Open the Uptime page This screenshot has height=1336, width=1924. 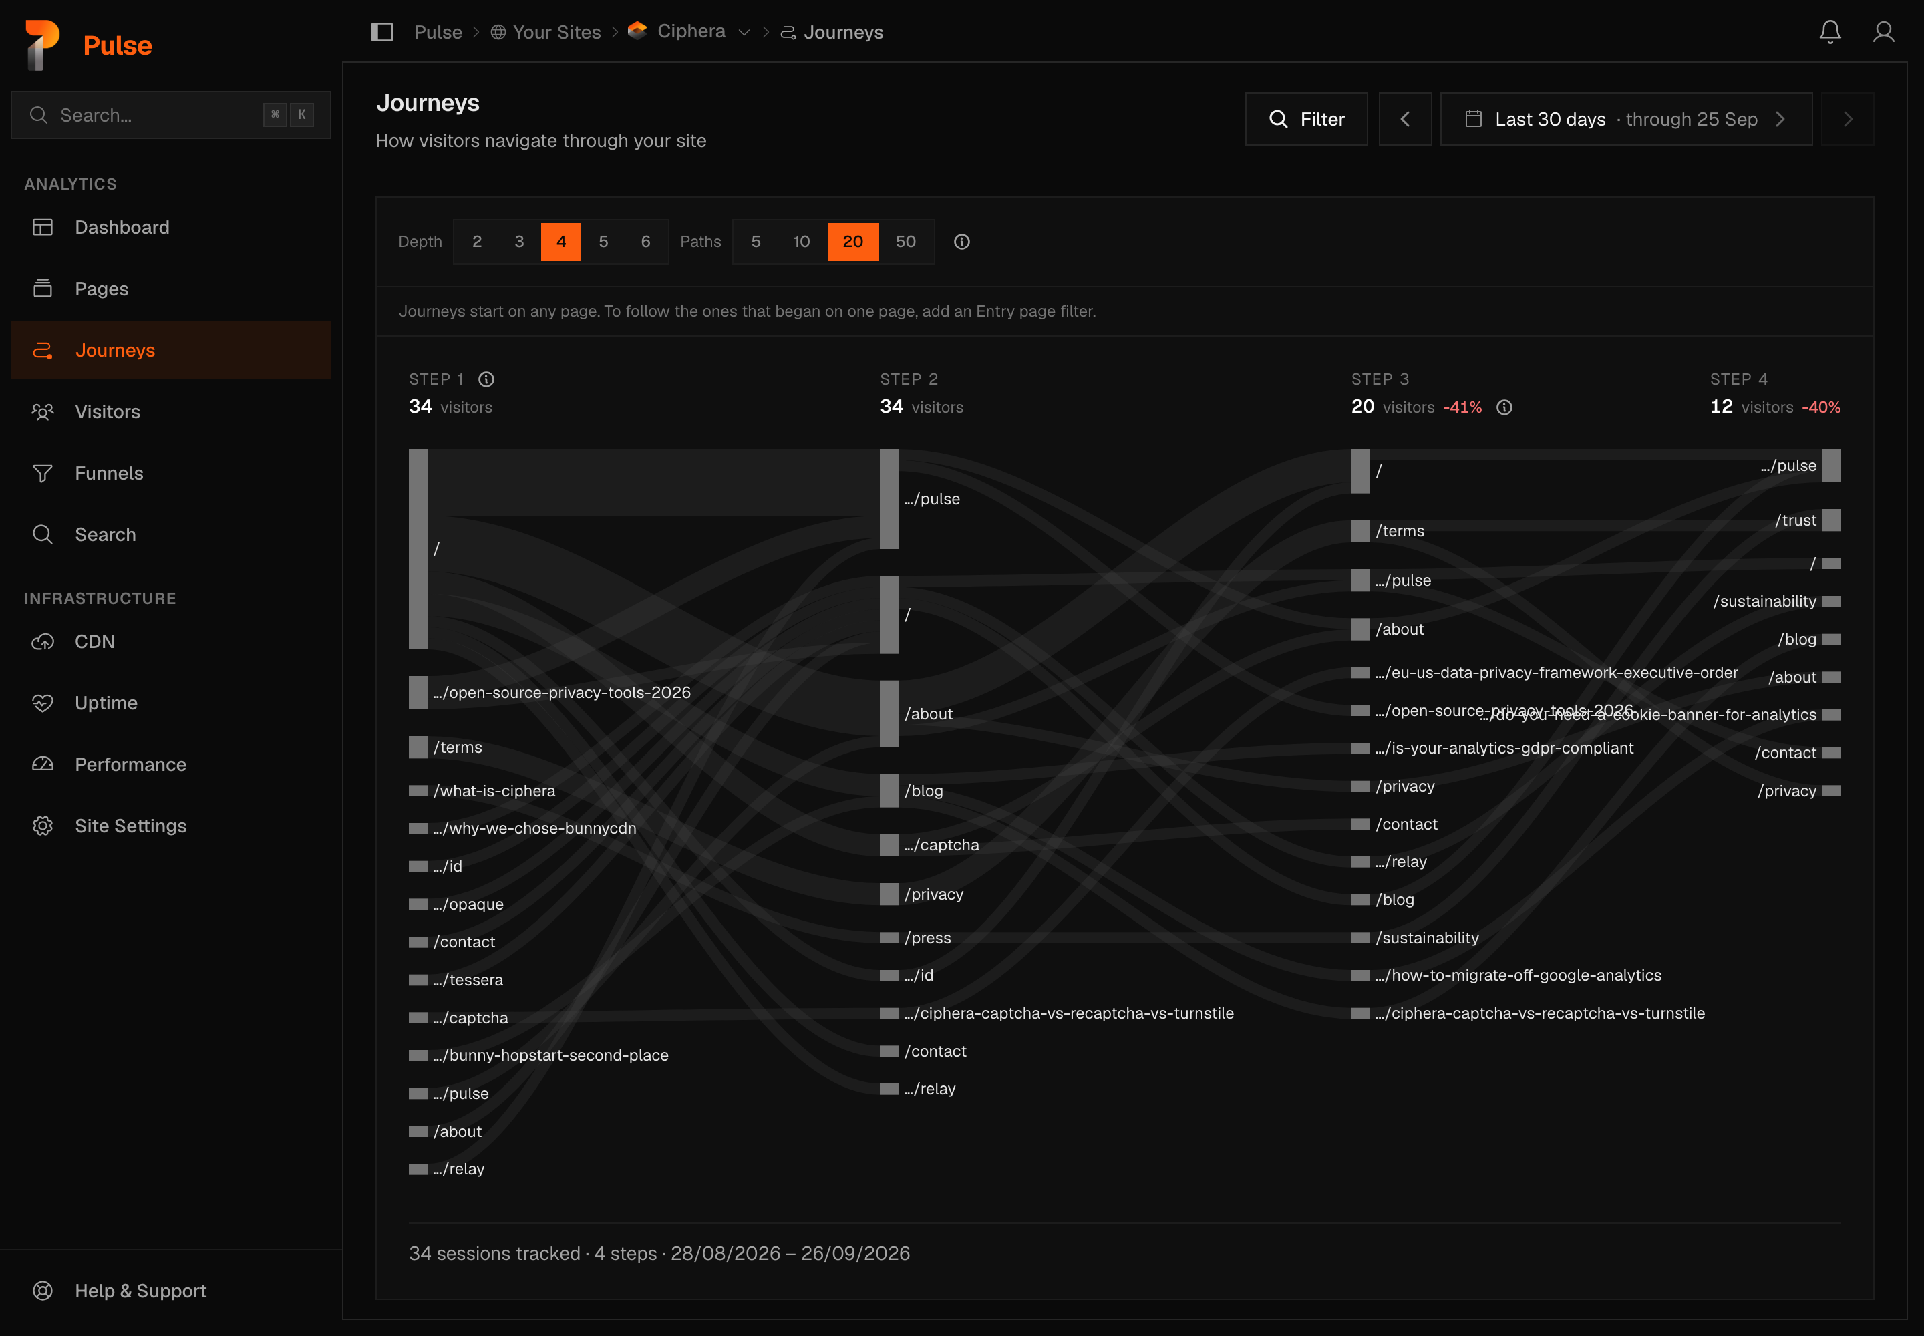[x=171, y=703]
